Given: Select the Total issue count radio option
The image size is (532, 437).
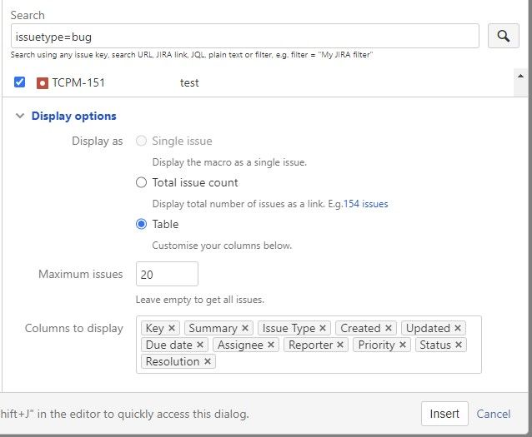Looking at the screenshot, I should pyautogui.click(x=141, y=182).
